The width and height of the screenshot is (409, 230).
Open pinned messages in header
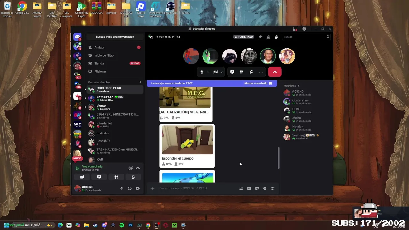point(260,37)
